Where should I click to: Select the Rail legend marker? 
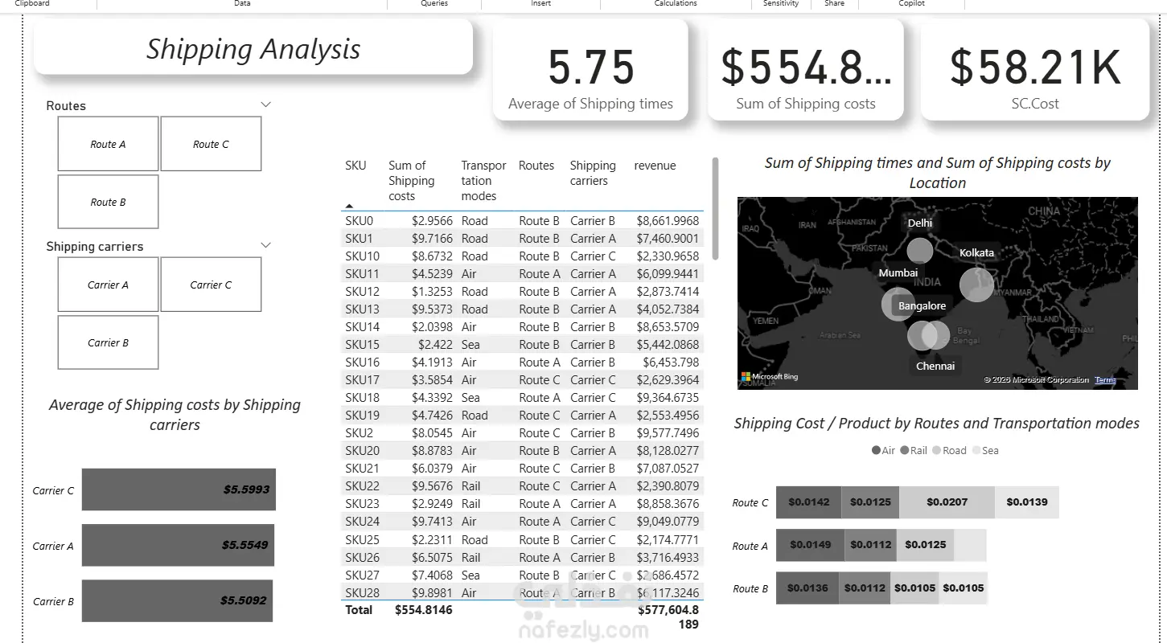tap(905, 451)
